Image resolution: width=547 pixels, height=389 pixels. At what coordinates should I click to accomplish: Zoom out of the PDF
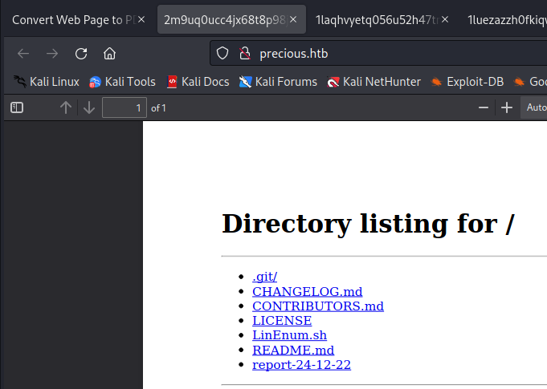coord(484,107)
